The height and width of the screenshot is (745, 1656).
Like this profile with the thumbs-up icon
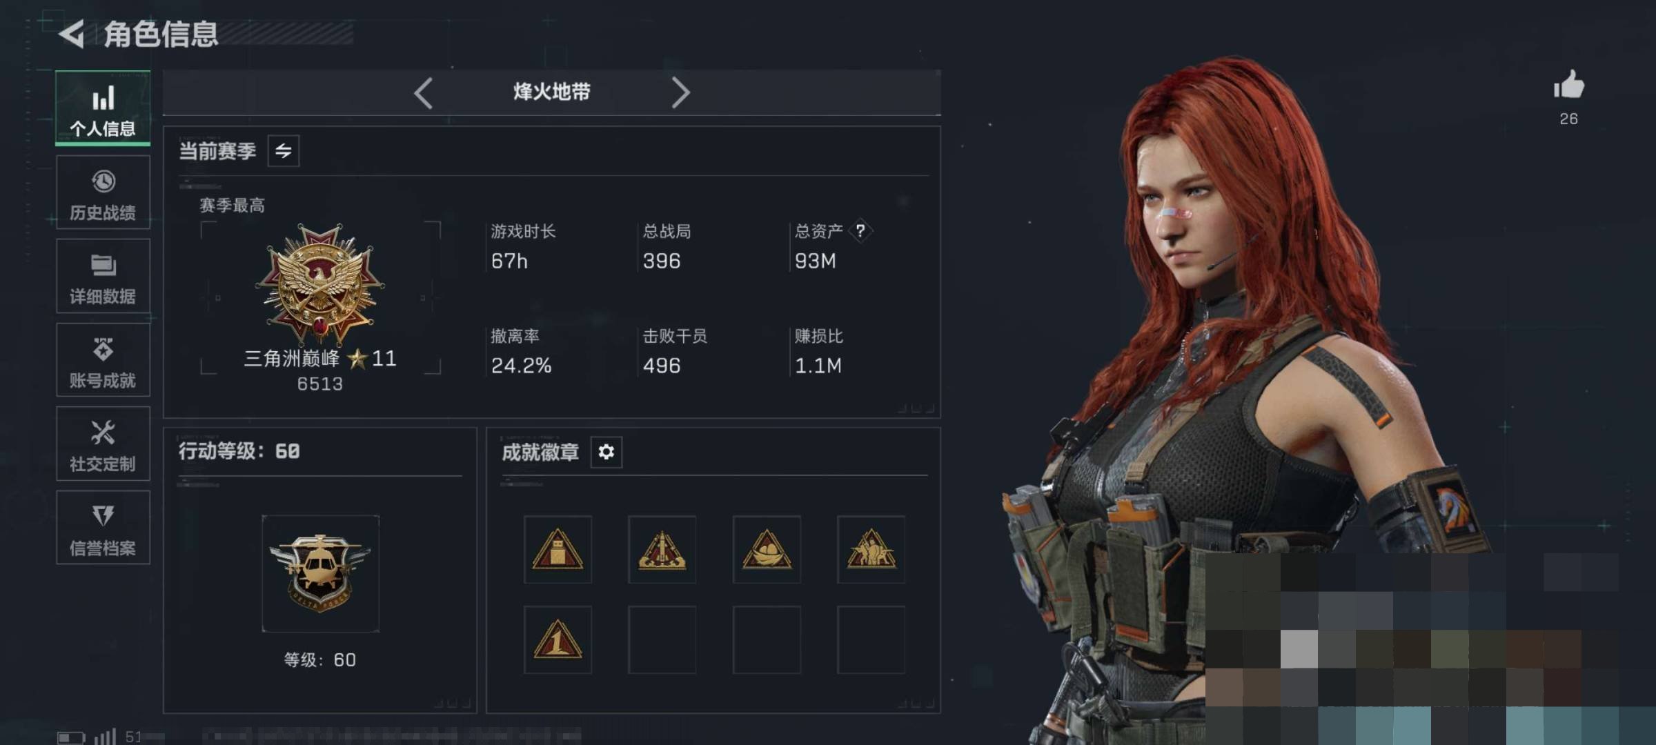[1568, 85]
